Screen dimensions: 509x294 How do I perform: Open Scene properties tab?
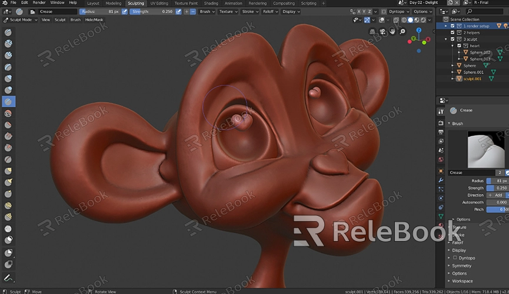click(x=441, y=151)
